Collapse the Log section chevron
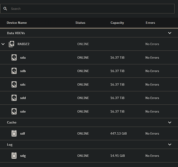The width and height of the screenshot is (178, 167). [x=170, y=144]
